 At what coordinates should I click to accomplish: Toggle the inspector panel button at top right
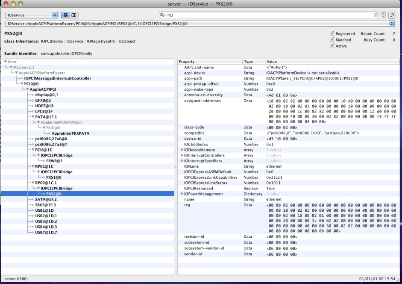[x=392, y=15]
